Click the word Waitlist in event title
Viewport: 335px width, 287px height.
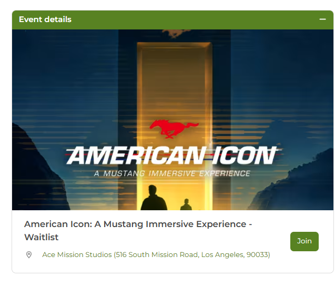click(41, 237)
